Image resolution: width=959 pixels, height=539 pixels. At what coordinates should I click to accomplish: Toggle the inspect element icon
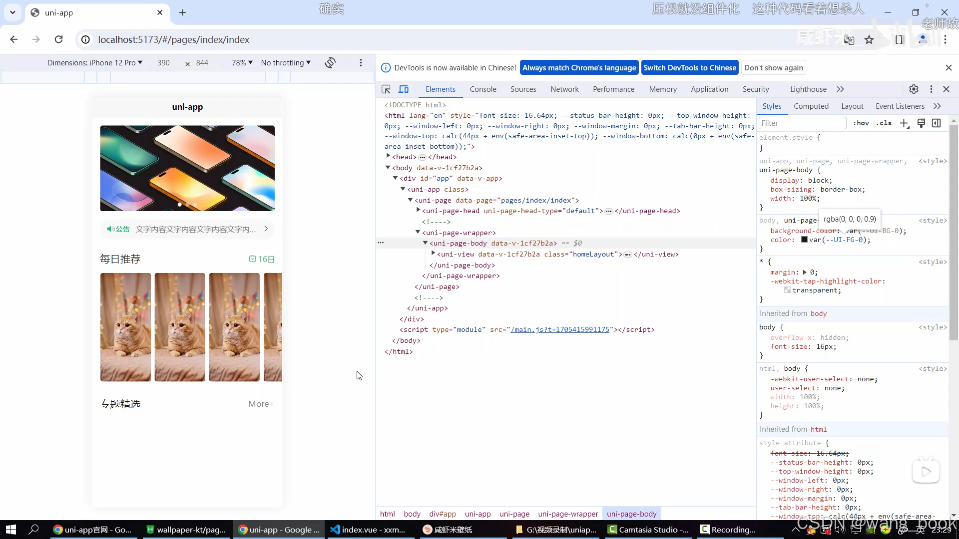point(387,89)
